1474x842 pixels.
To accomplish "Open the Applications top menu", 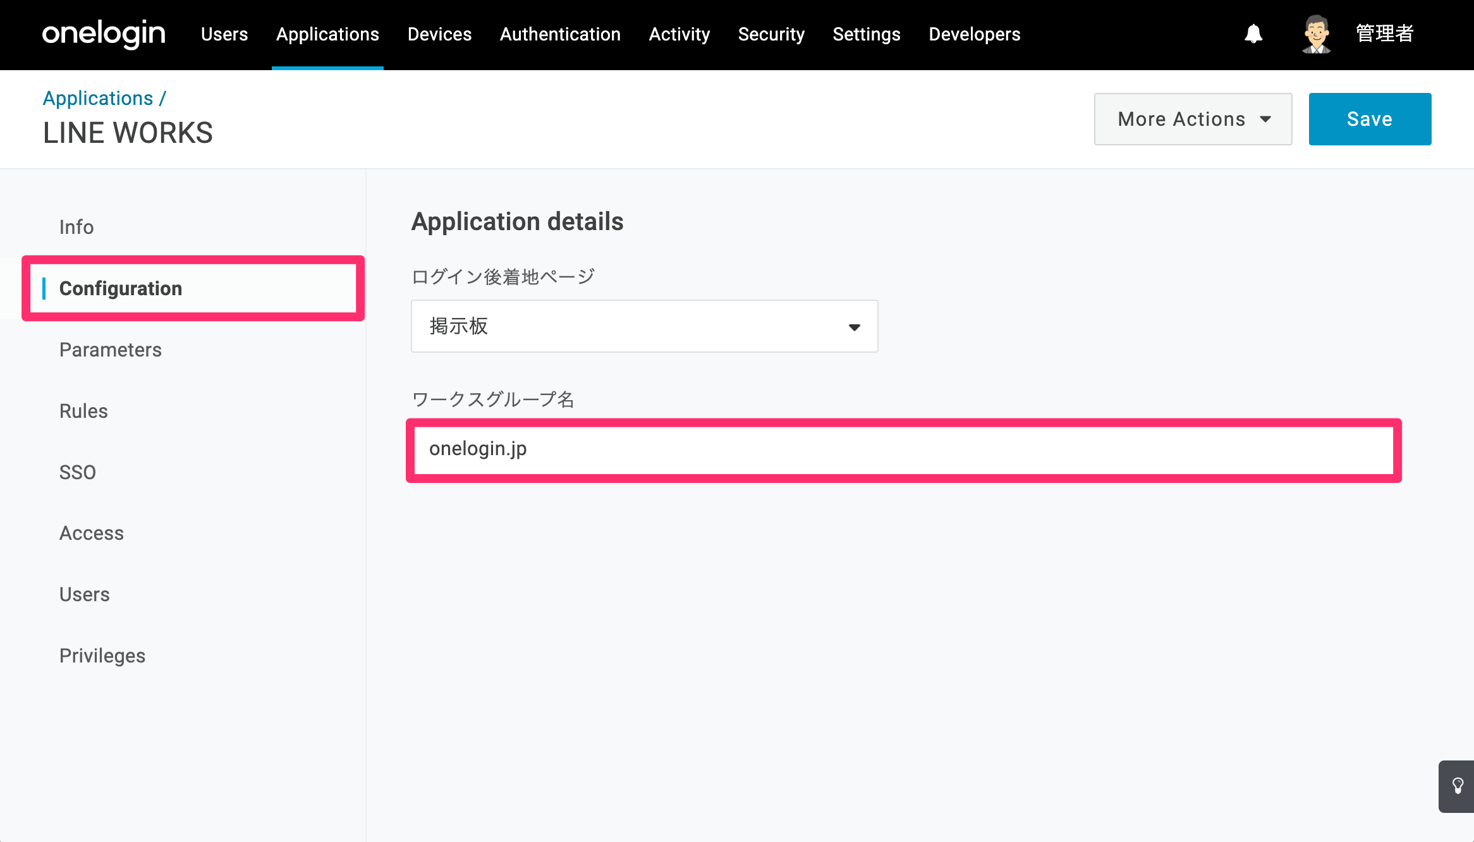I will point(327,34).
